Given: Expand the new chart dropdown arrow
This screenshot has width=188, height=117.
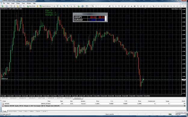Looking at the screenshot, I should point(4,6).
